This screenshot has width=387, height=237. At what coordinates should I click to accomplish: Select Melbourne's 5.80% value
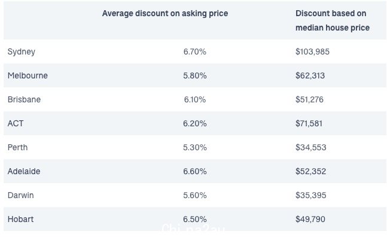[195, 75]
